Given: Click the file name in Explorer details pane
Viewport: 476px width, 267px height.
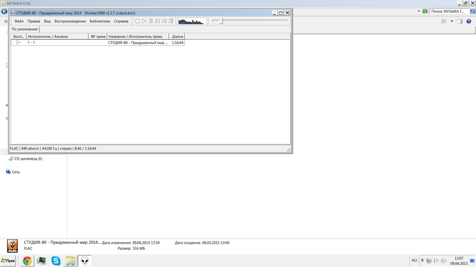Looking at the screenshot, I should coord(63,242).
